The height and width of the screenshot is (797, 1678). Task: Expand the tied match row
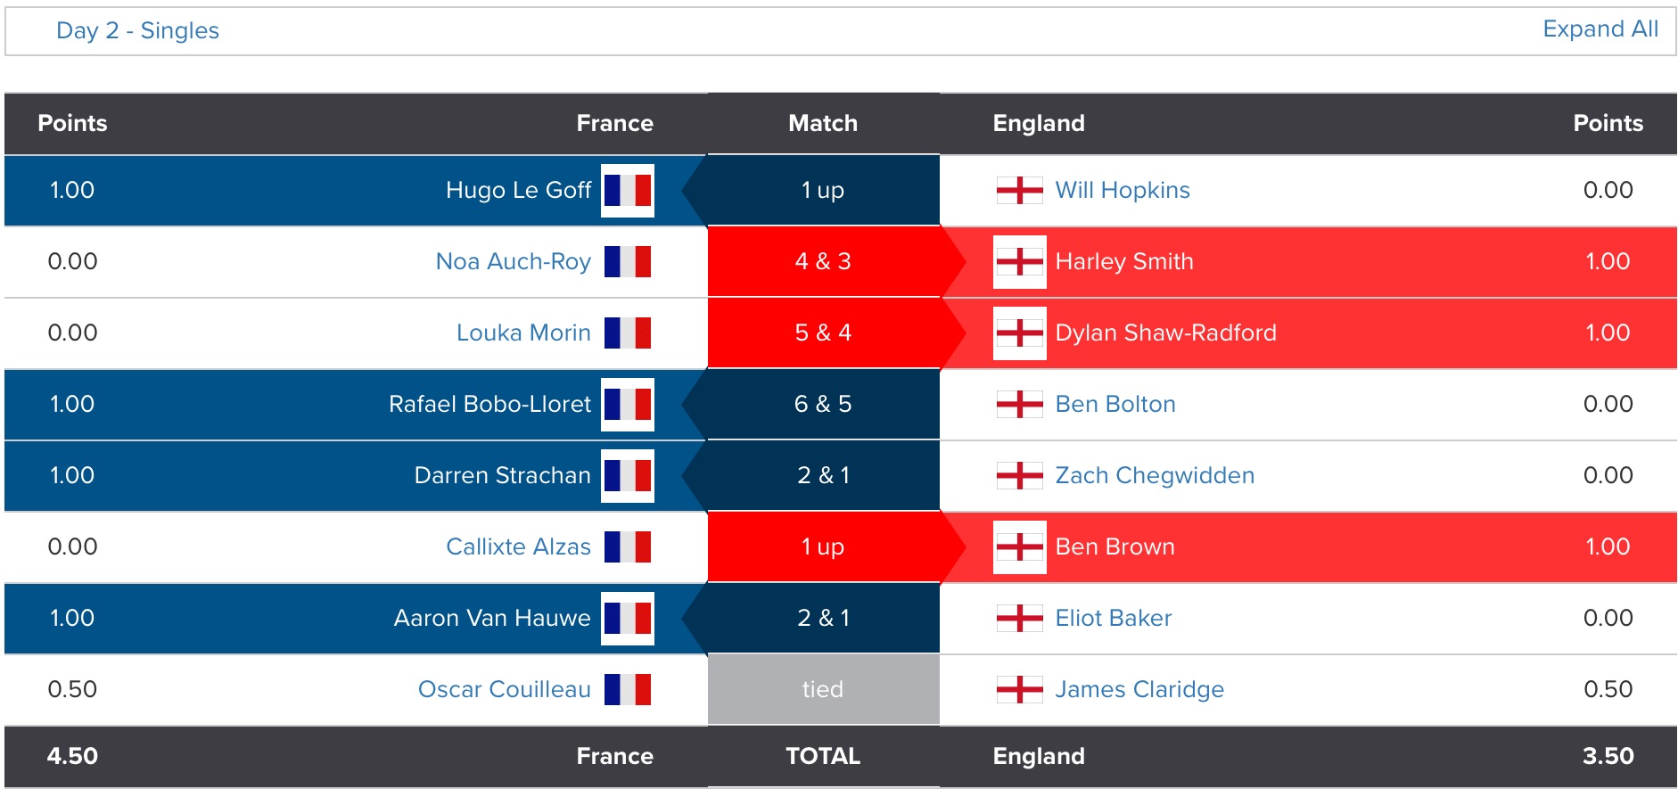[822, 690]
